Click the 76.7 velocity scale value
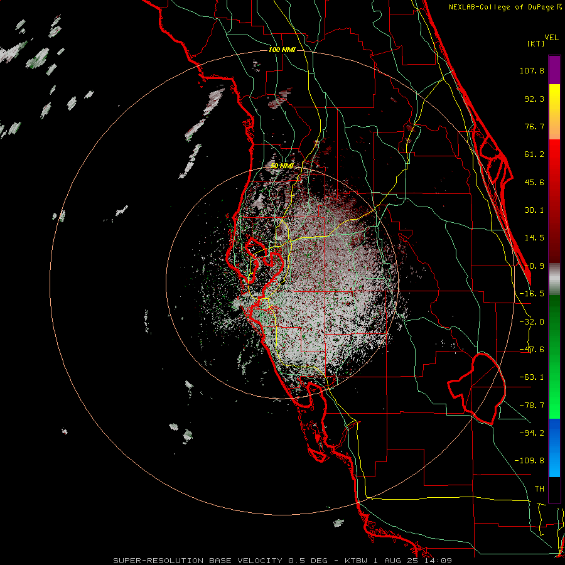This screenshot has height=565, width=565. (534, 126)
